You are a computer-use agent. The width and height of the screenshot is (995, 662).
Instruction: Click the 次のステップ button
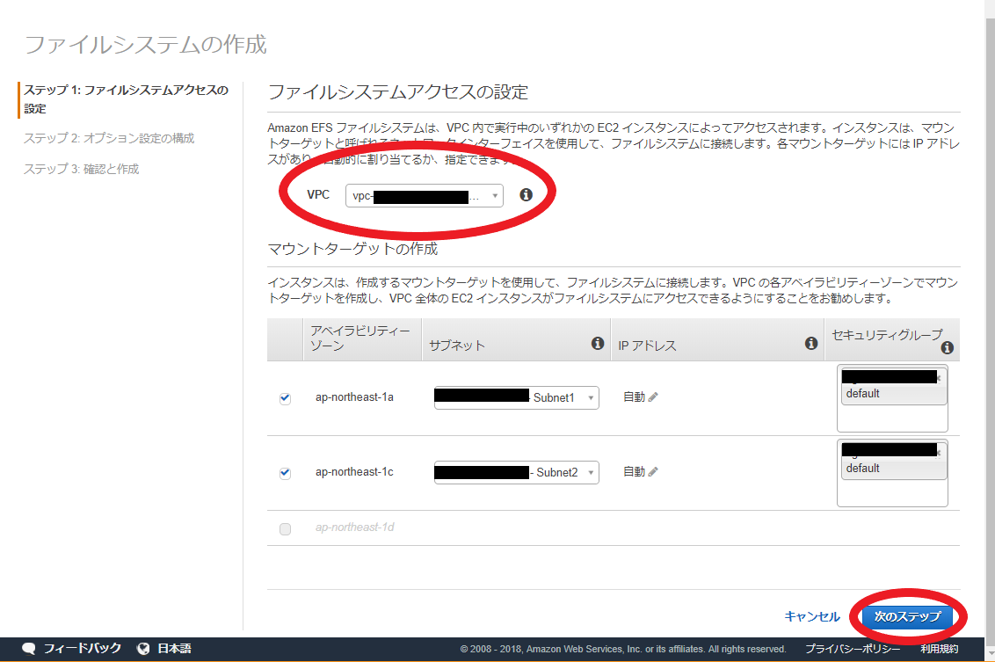coord(907,616)
